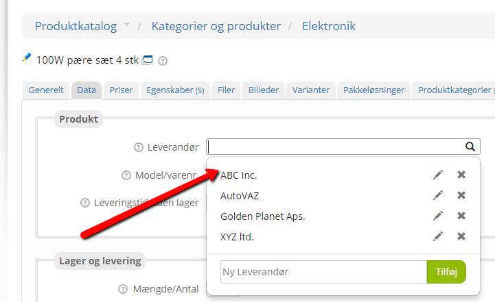
Task: Delete the ABC Inc. supplier
Action: point(461,175)
